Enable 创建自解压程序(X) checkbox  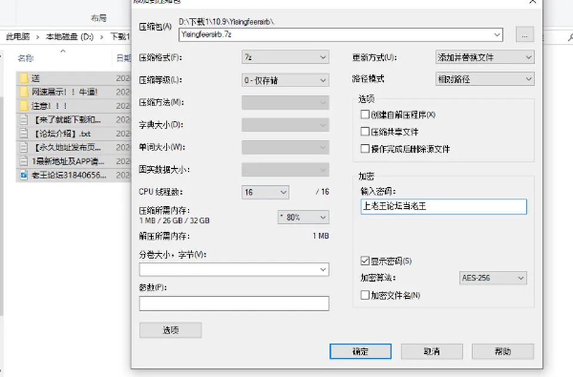[365, 115]
